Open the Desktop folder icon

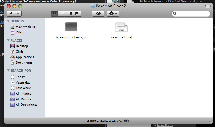(12, 46)
